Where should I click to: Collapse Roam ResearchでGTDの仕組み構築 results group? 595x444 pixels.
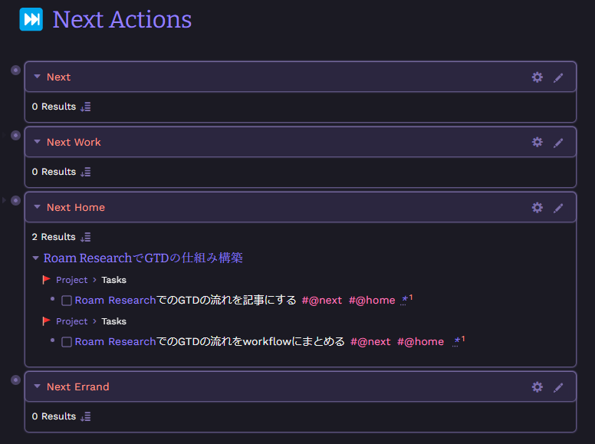(36, 258)
